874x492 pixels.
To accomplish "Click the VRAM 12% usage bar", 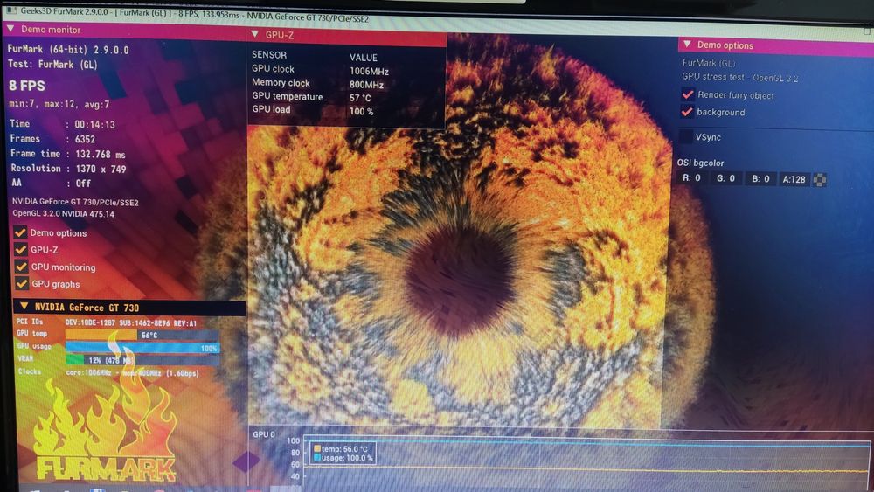I will click(142, 360).
